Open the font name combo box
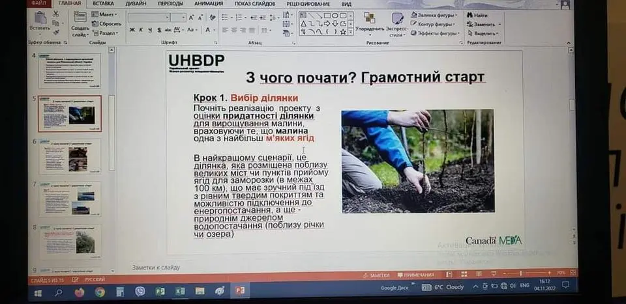The width and height of the screenshot is (626, 304). click(x=148, y=16)
